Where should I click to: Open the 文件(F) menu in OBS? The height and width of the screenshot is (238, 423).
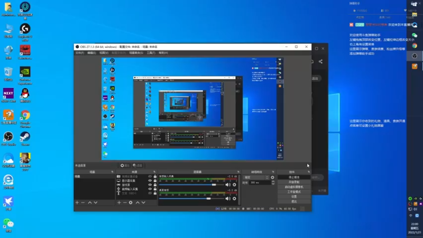(x=80, y=53)
